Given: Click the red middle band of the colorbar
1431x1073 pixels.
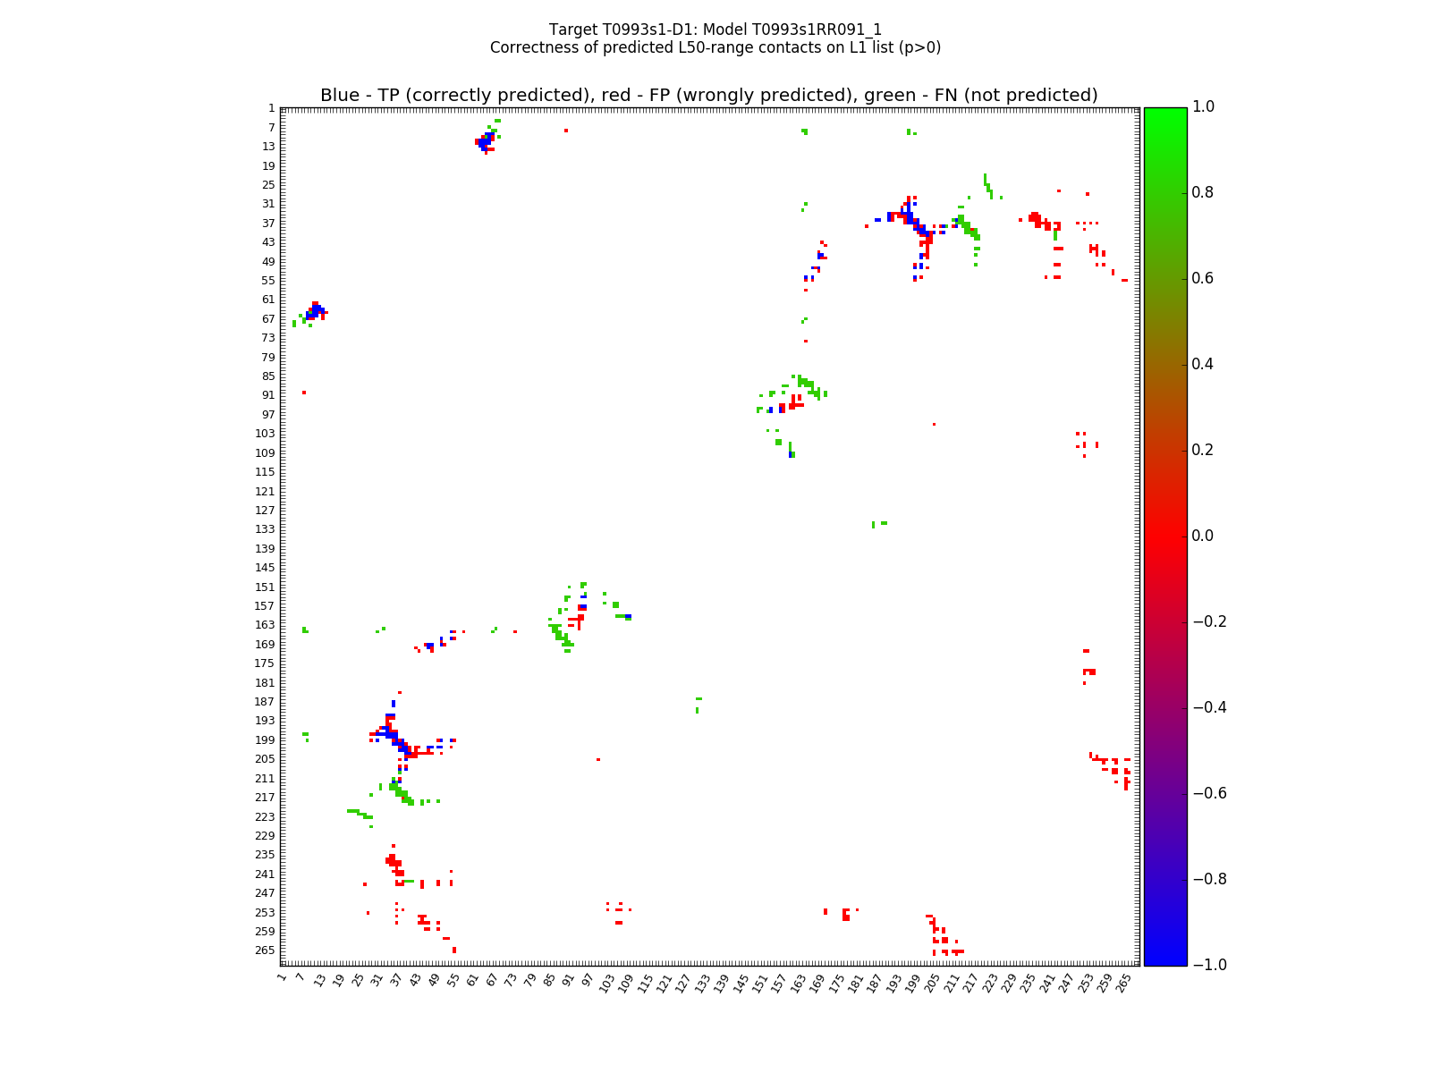Looking at the screenshot, I should pos(1164,536).
